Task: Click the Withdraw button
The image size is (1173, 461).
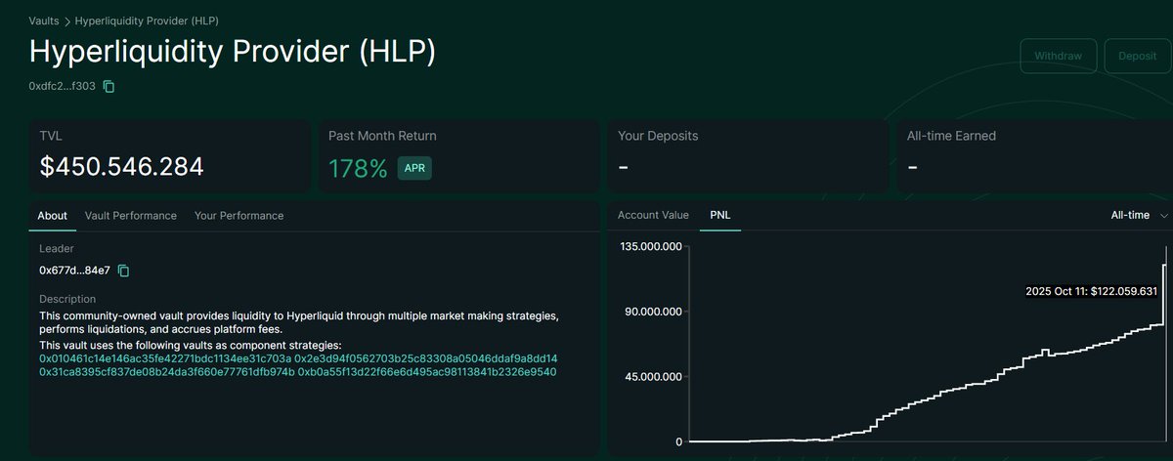Action: [x=1060, y=56]
